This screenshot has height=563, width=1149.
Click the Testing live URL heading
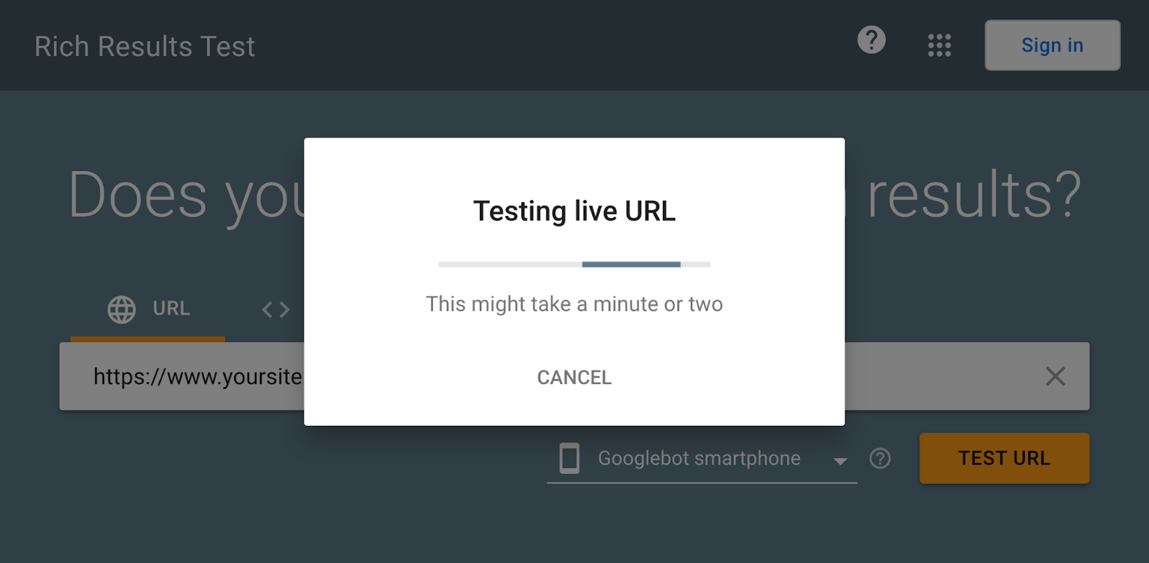tap(574, 211)
